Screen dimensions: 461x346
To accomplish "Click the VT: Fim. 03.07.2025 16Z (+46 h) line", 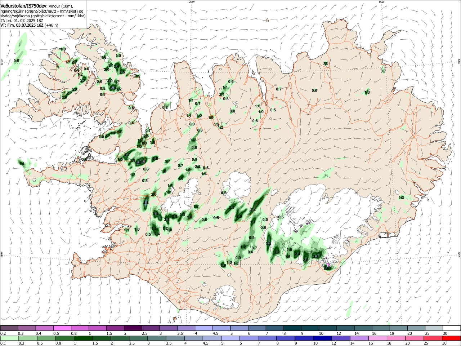I will [30, 25].
